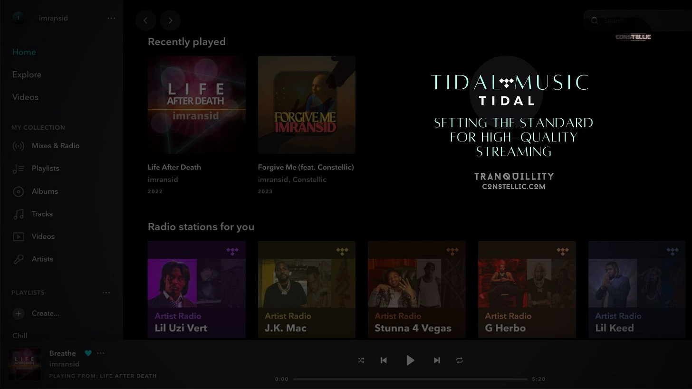Open the Playlists section options menu
Viewport: 692px width, 389px height.
pyautogui.click(x=106, y=293)
